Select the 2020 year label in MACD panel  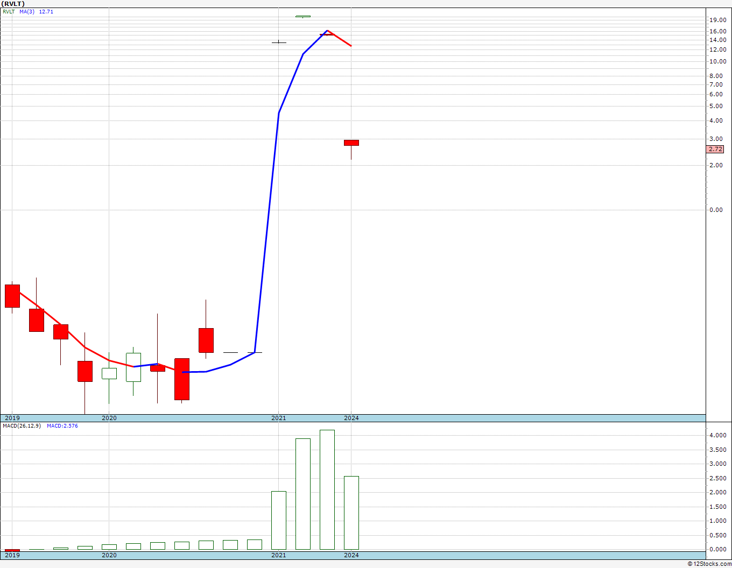[x=109, y=555]
